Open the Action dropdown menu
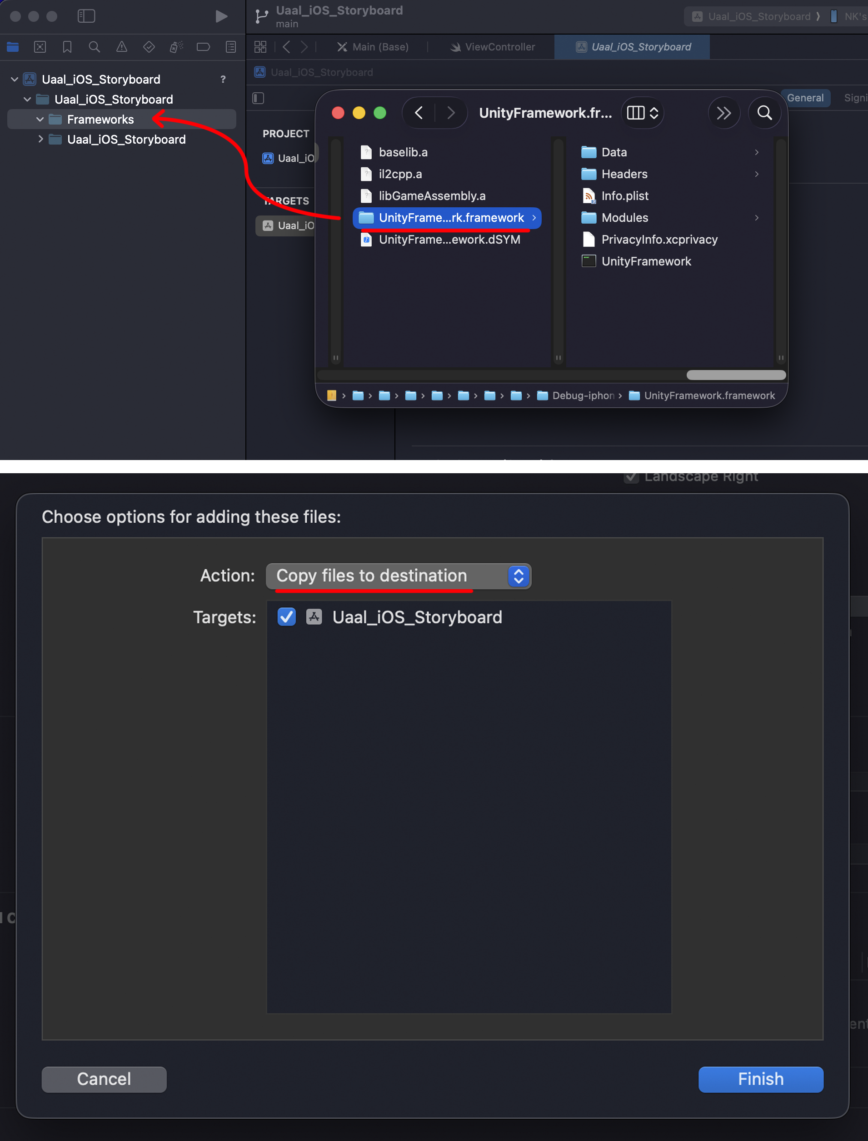 [399, 576]
